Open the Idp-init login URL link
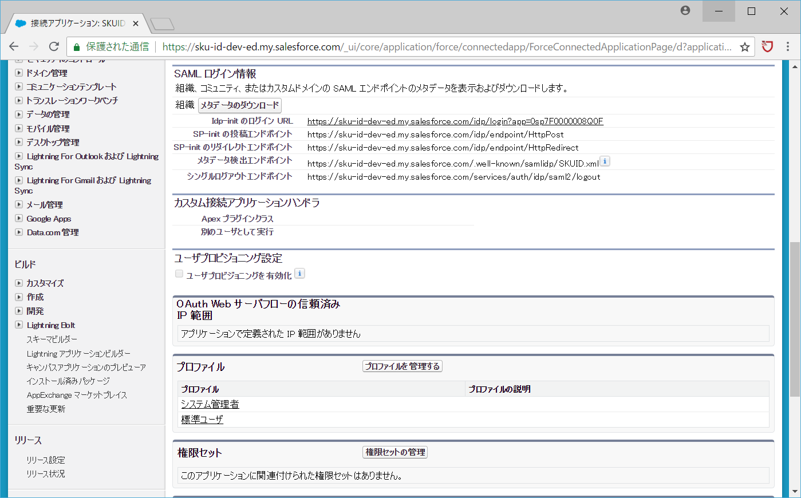Screen dimensions: 801x498 click(455, 121)
